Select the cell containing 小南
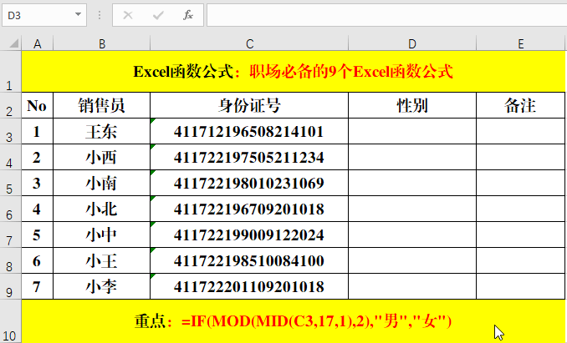The width and height of the screenshot is (567, 343). click(x=102, y=184)
